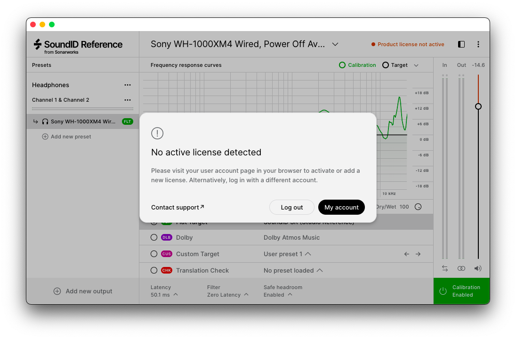Select the Dolby target mode radio
516x339 pixels.
click(153, 237)
